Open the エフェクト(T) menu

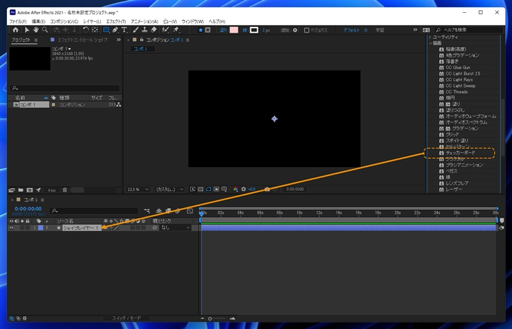coord(115,22)
